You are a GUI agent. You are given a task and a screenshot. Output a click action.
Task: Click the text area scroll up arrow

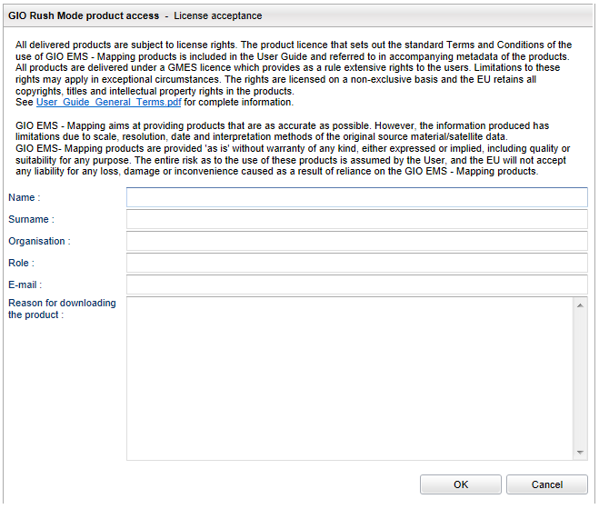(x=580, y=305)
